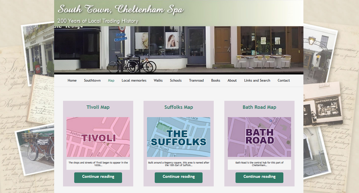Visit the Tramroad page

pos(196,80)
